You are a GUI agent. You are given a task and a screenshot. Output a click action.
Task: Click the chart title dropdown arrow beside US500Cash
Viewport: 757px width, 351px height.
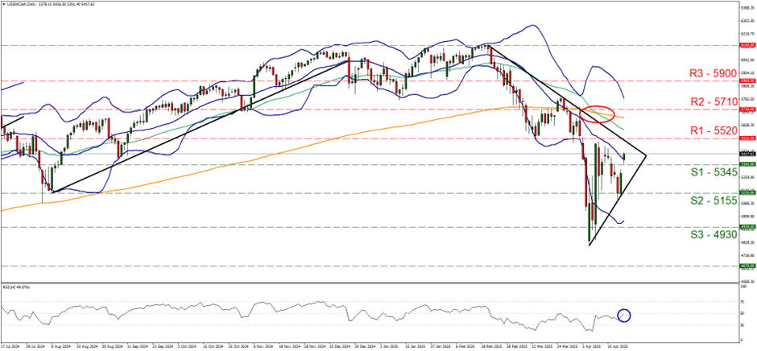2,4
